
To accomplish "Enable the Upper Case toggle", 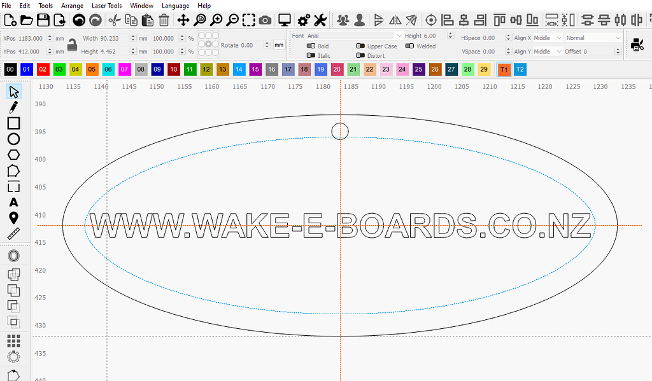I will tap(360, 46).
